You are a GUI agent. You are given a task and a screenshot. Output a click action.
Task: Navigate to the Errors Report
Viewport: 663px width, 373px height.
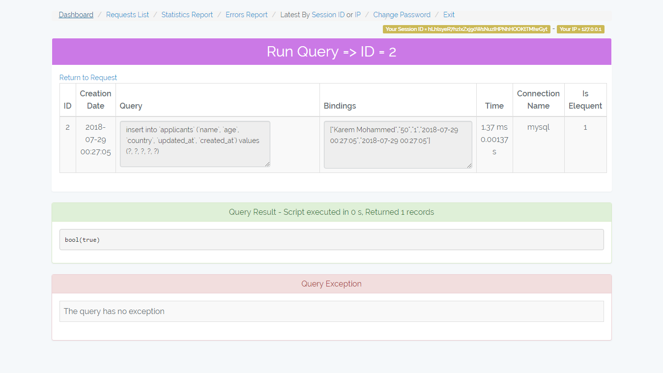point(246,15)
